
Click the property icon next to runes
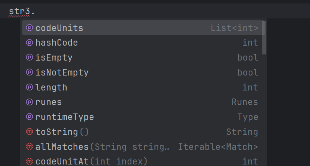[x=30, y=102]
